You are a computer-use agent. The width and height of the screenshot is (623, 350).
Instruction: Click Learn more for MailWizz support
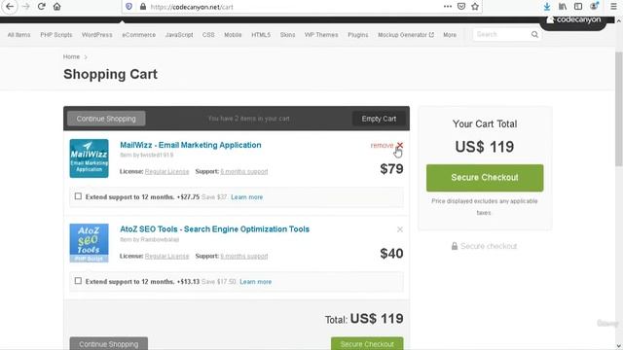tap(246, 196)
